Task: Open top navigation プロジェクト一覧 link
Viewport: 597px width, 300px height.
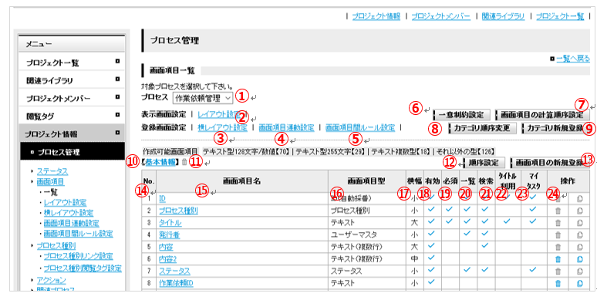Action: (x=560, y=16)
